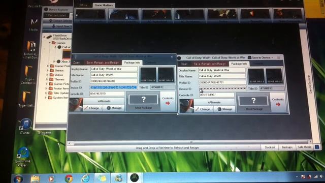Expand the Themes tree node arrow

coord(47,79)
